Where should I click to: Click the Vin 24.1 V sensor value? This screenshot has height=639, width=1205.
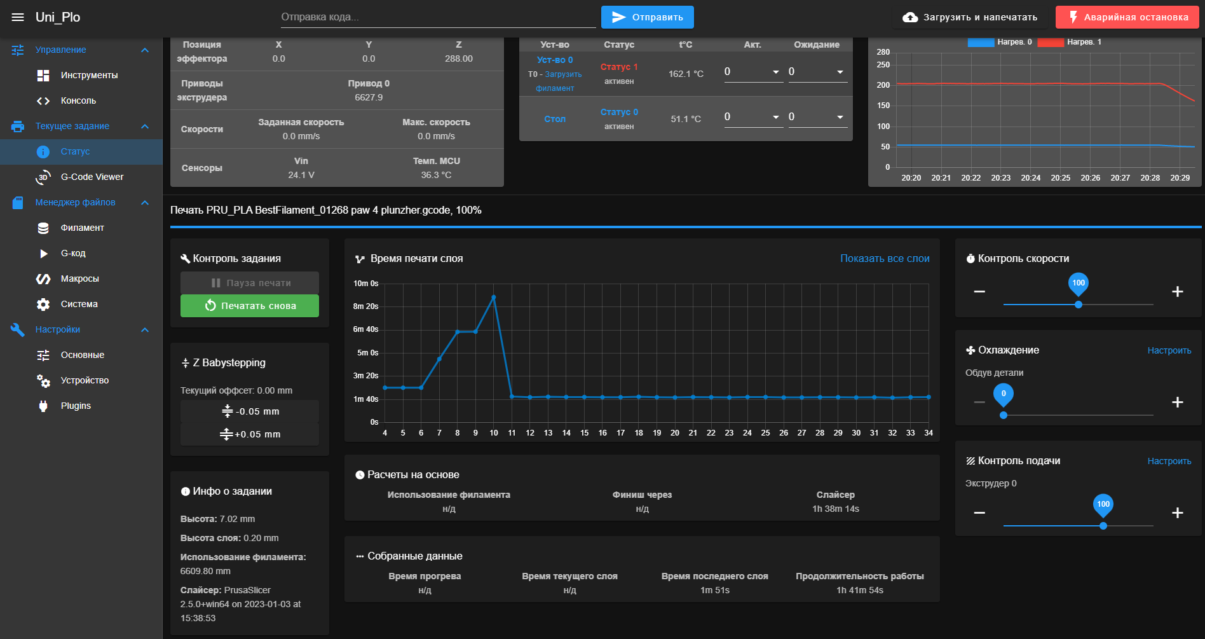point(301,175)
